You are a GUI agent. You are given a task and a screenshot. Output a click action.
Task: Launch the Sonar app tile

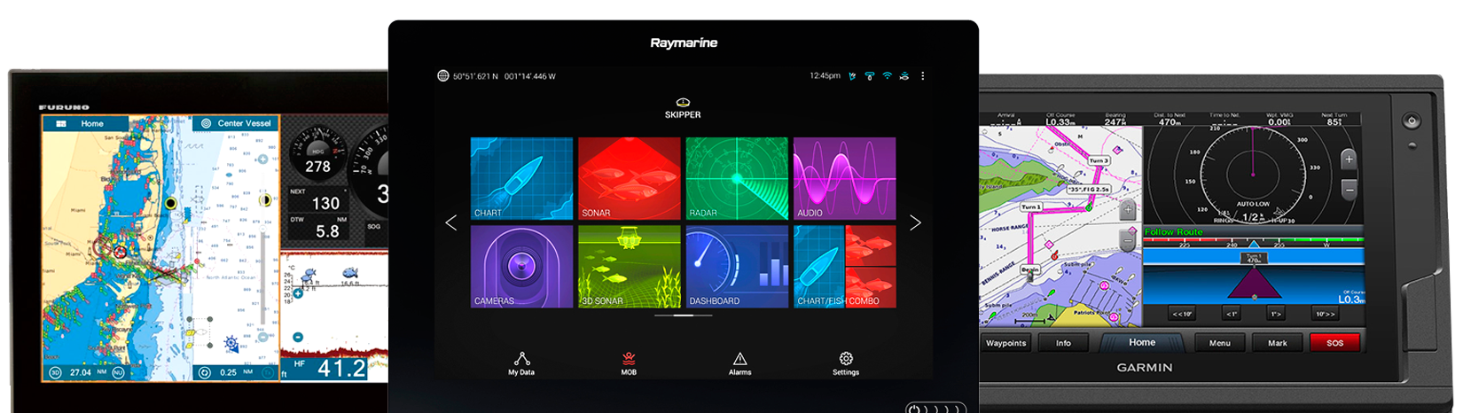[x=629, y=178]
